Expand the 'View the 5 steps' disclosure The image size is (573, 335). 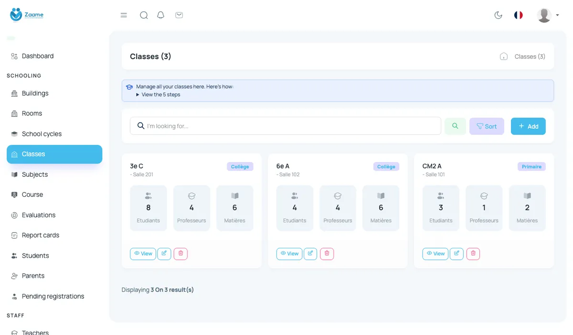point(158,95)
